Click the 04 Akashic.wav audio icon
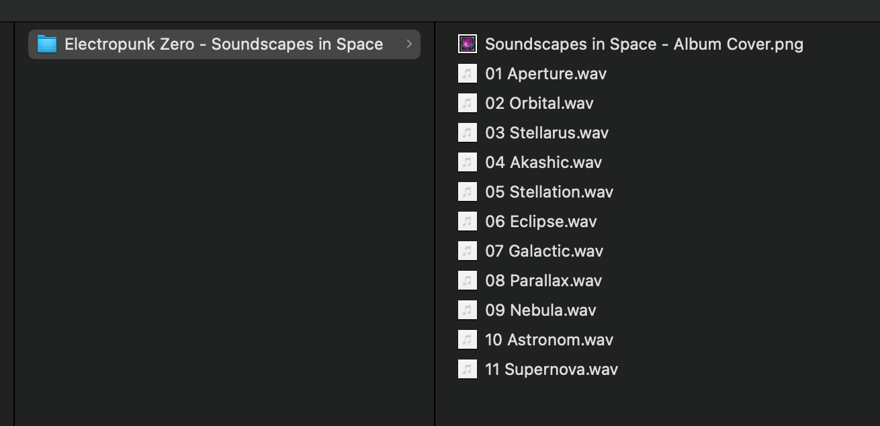 [468, 163]
